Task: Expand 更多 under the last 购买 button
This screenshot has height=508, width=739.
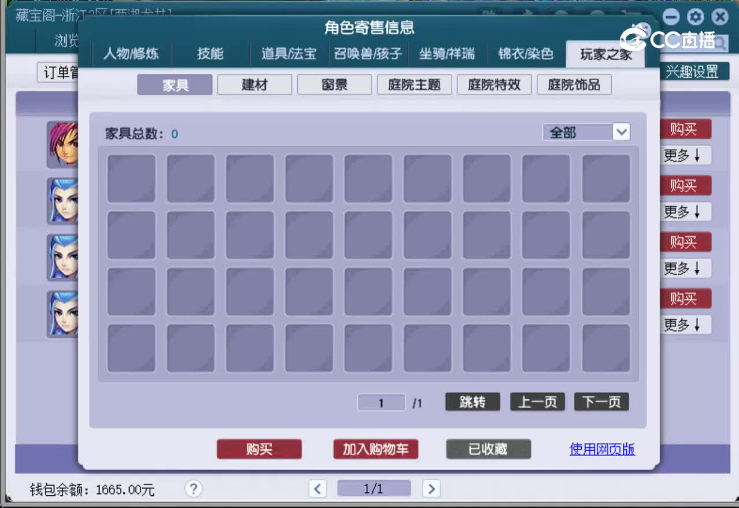Action: coord(685,325)
